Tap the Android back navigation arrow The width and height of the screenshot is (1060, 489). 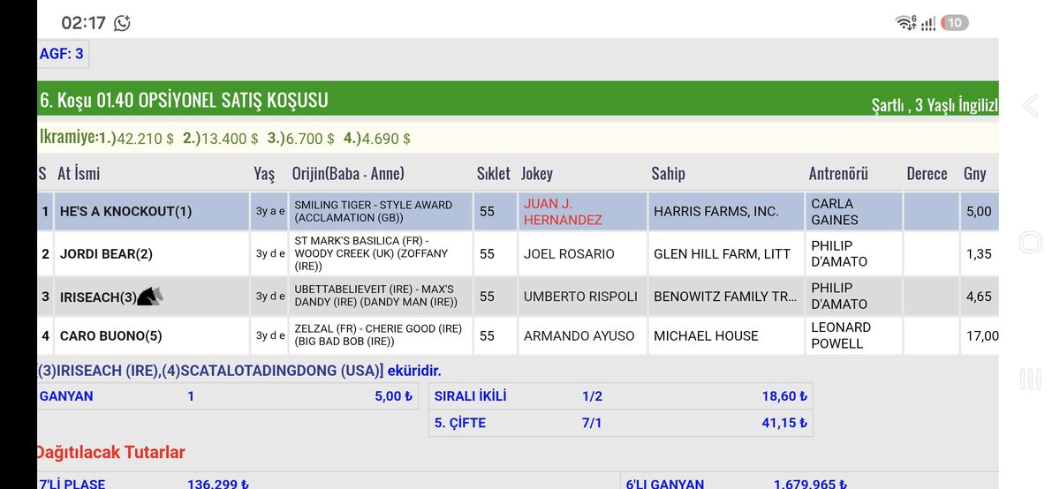point(1030,106)
